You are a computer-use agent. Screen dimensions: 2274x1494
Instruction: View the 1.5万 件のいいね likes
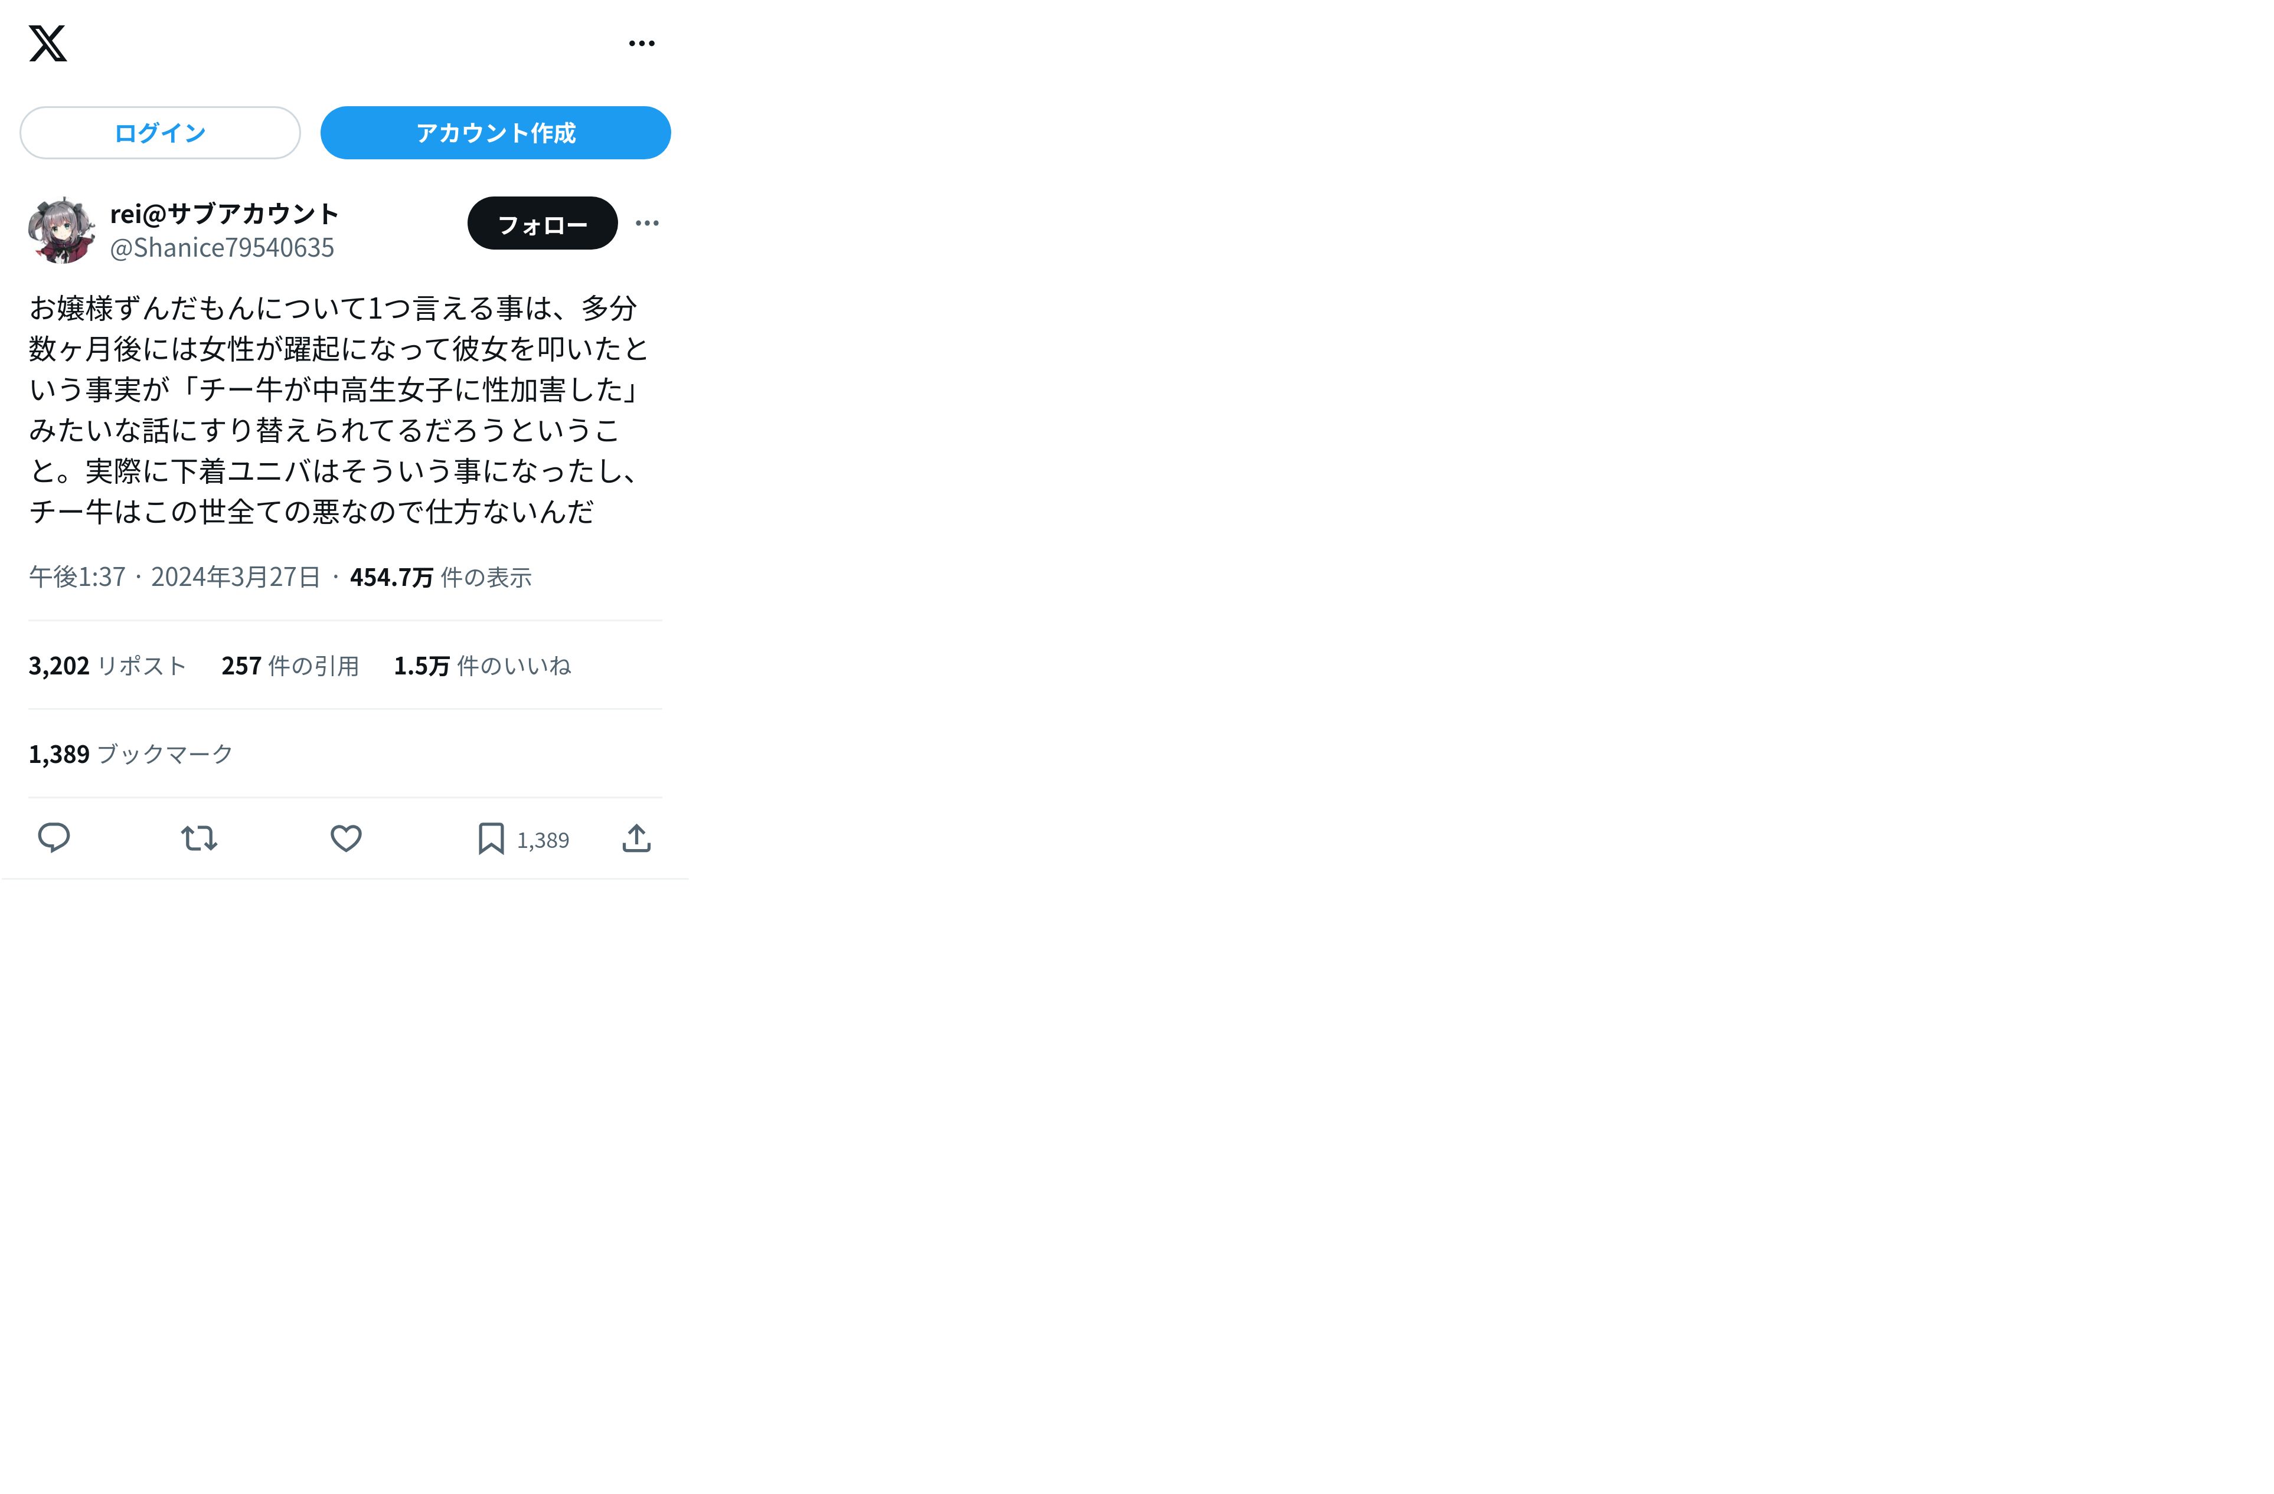pos(482,666)
